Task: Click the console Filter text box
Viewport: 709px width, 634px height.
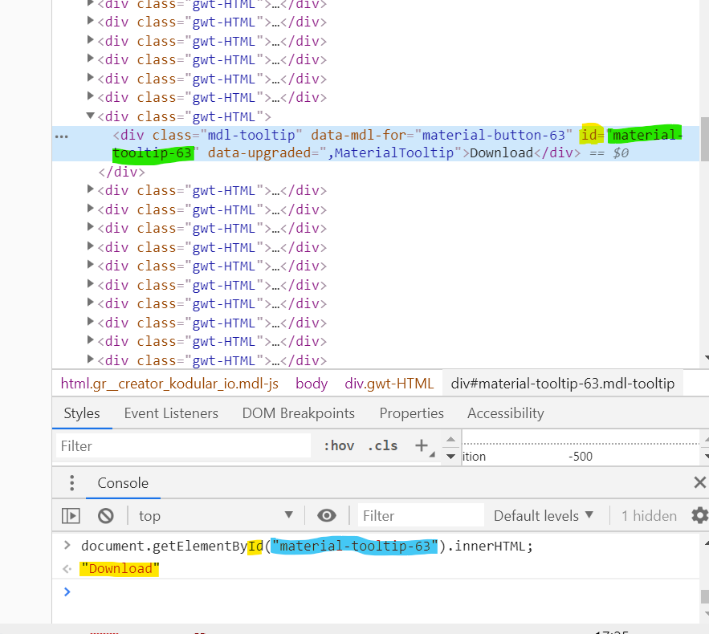Action: tap(421, 515)
